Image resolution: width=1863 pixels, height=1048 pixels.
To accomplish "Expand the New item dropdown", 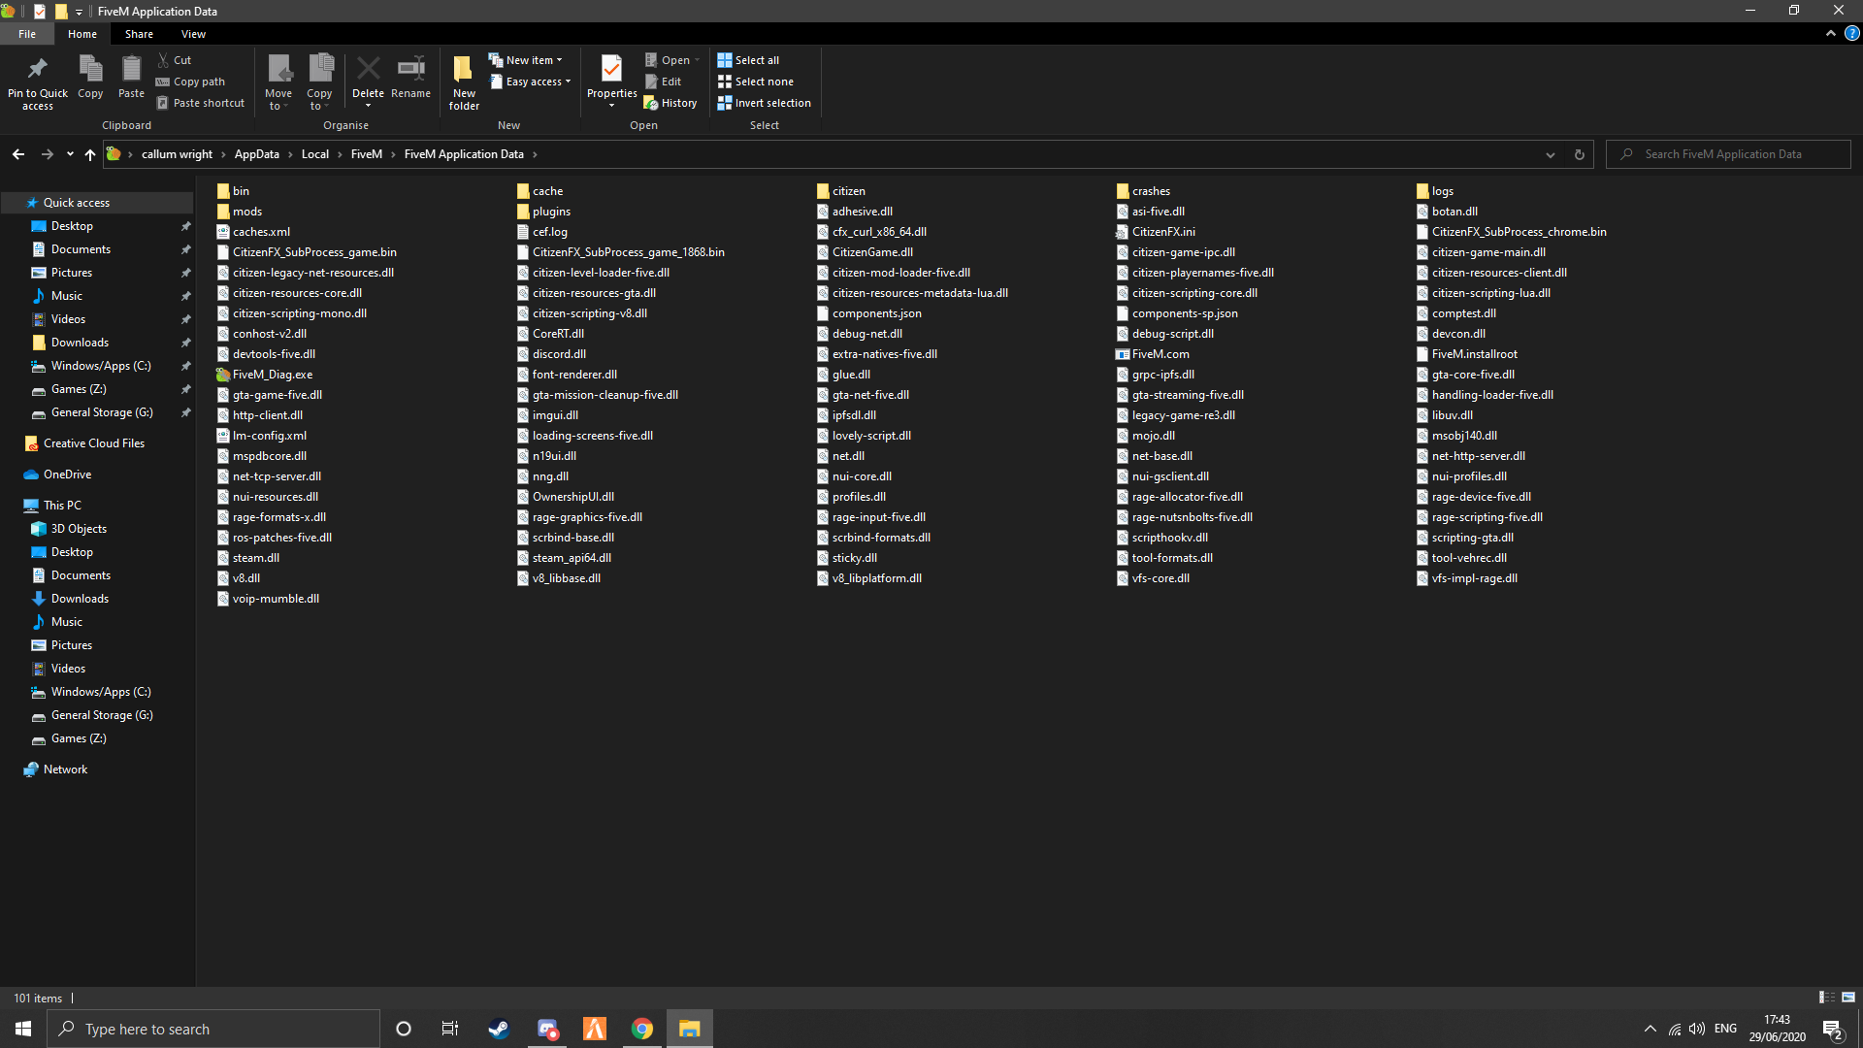I will [x=560, y=59].
